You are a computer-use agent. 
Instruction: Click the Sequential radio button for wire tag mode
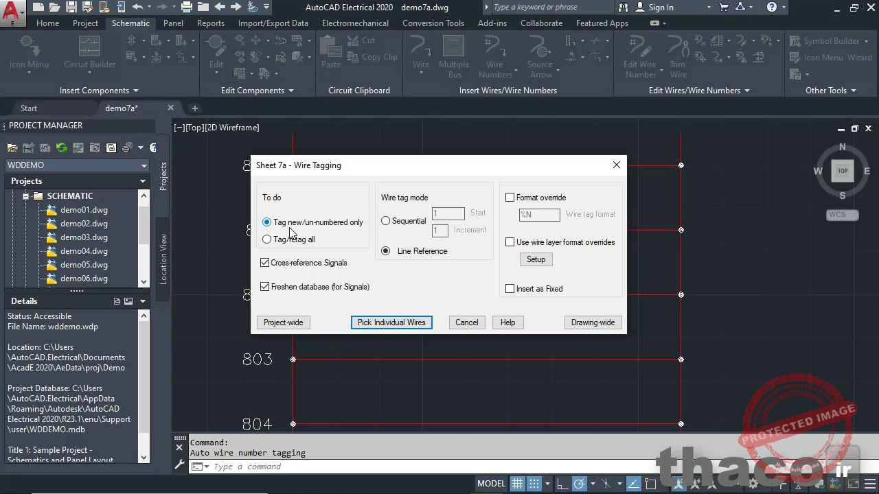[386, 221]
